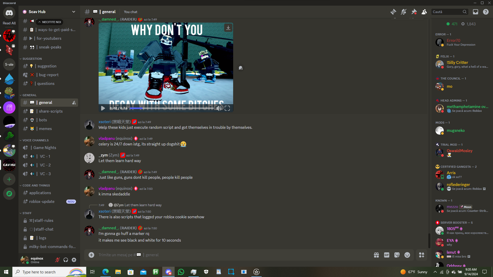The image size is (493, 277).
Task: Click the video progress bar
Action: click(x=172, y=108)
